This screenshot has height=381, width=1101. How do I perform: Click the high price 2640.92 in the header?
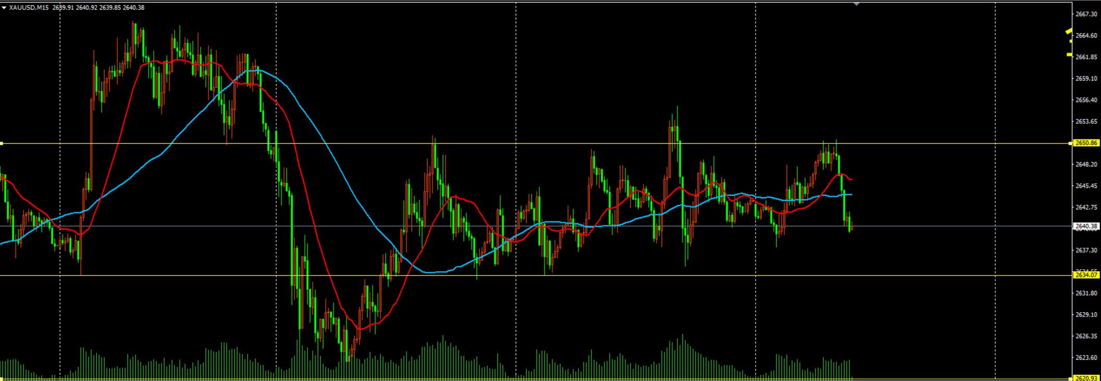(86, 8)
